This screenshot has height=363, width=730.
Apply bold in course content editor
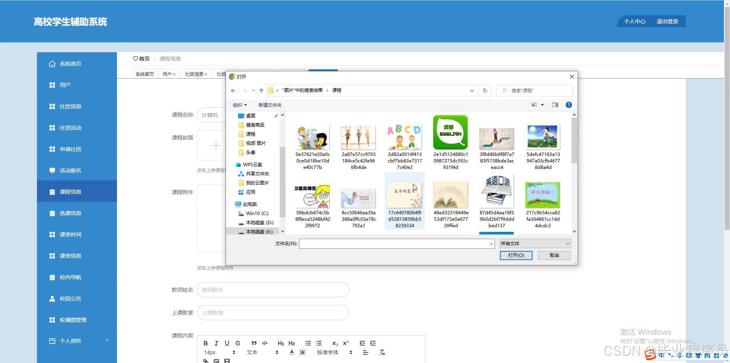click(206, 343)
